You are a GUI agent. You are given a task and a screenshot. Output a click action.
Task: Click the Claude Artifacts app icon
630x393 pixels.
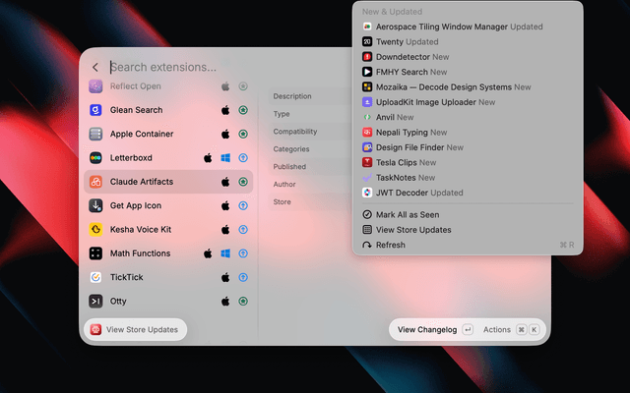[x=95, y=182]
